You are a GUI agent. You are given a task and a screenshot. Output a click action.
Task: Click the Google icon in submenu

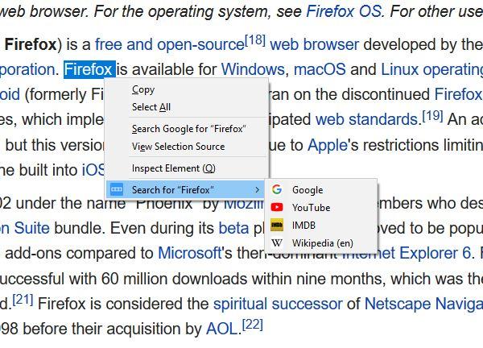click(277, 190)
